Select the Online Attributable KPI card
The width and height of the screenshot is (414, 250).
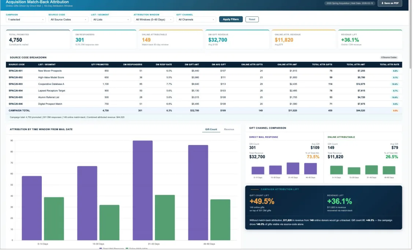[x=171, y=39]
